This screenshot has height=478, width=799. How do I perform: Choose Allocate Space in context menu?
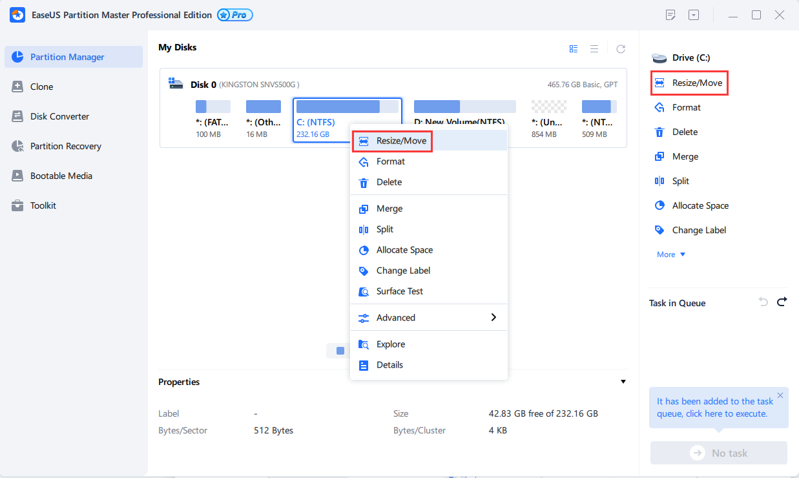[429, 250]
